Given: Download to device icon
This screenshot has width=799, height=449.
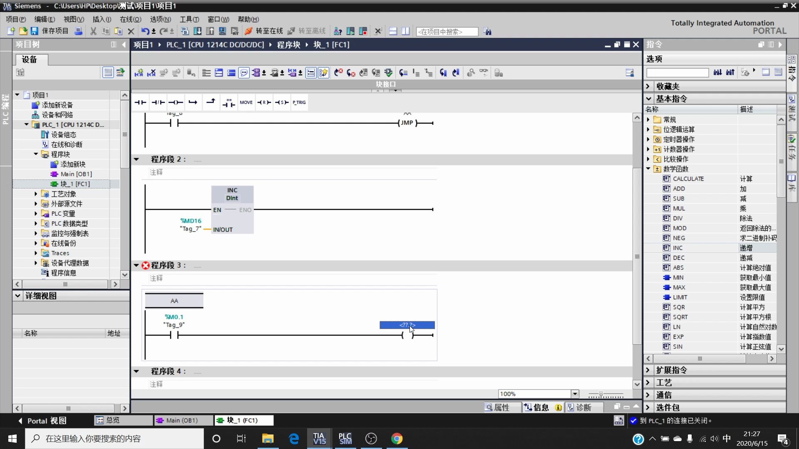Looking at the screenshot, I should [198, 31].
